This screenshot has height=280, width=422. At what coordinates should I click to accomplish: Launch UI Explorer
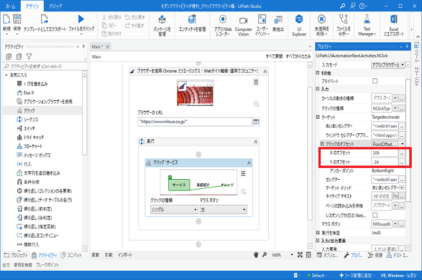pyautogui.click(x=299, y=19)
